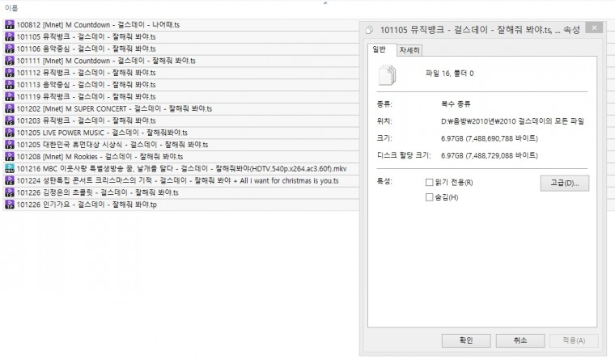This screenshot has height=359, width=615.
Task: Click the icon of 101111 M Countdown 잘해줘 봐야.ts
Action: coord(10,61)
